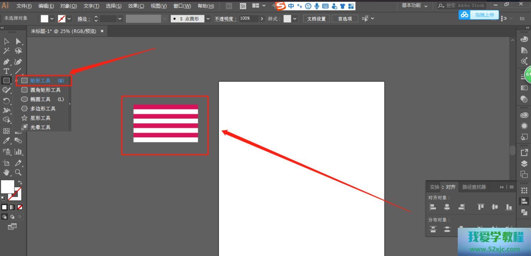Click the 文档设置 button
Screen dimensions: 531x256
[316, 19]
